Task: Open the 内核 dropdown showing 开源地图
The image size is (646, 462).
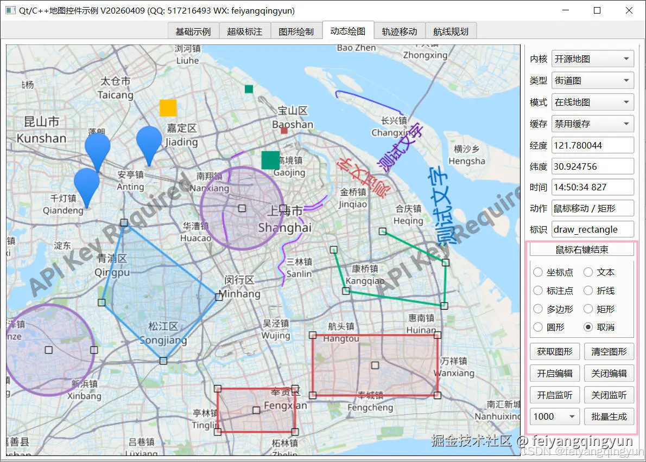Action: coord(592,59)
